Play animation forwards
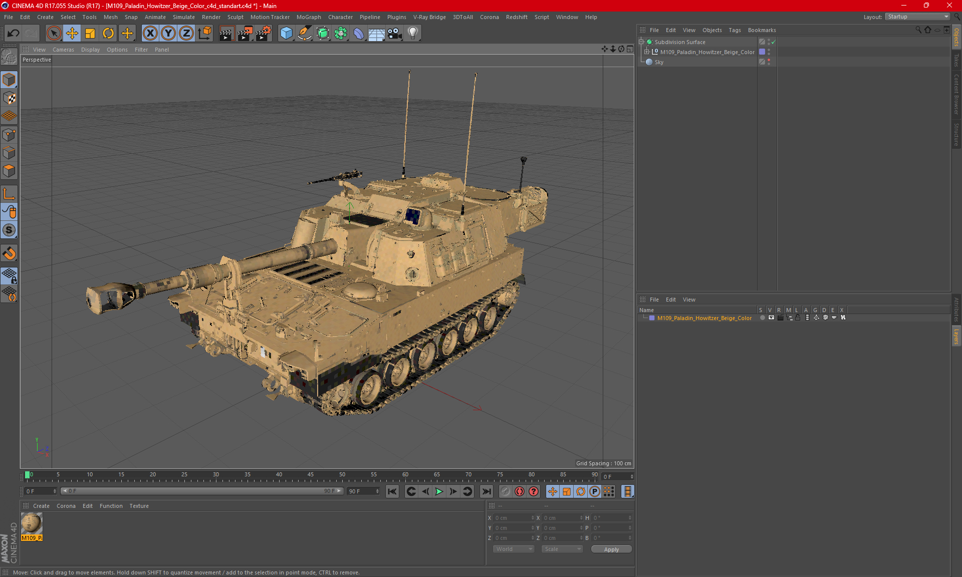This screenshot has width=962, height=577. (439, 491)
